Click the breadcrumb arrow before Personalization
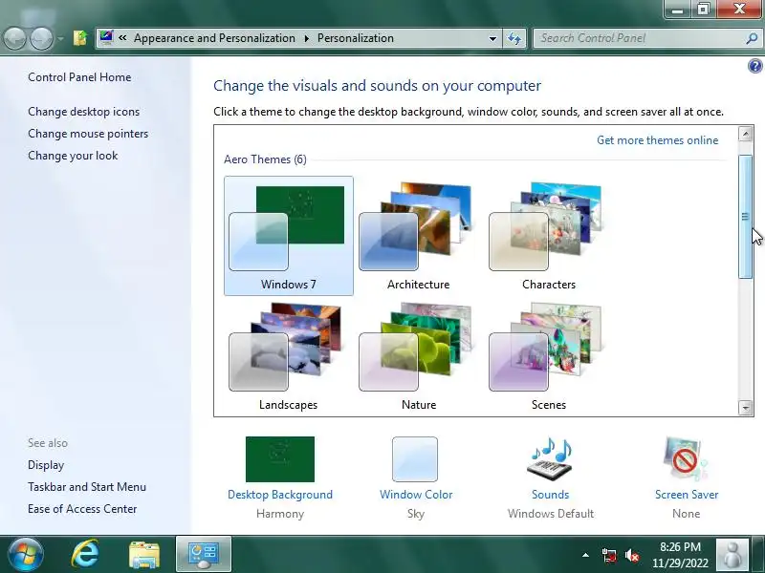The height and width of the screenshot is (573, 765). [x=306, y=38]
